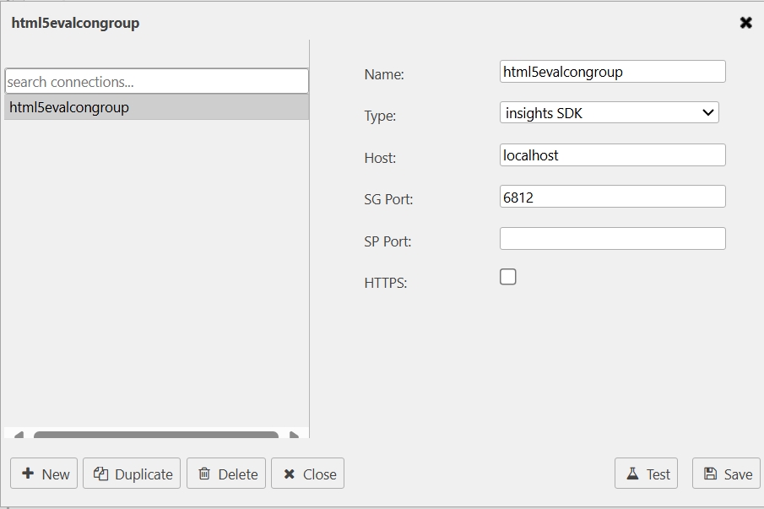Click the horizontal scrollbar in connections list

(156, 435)
